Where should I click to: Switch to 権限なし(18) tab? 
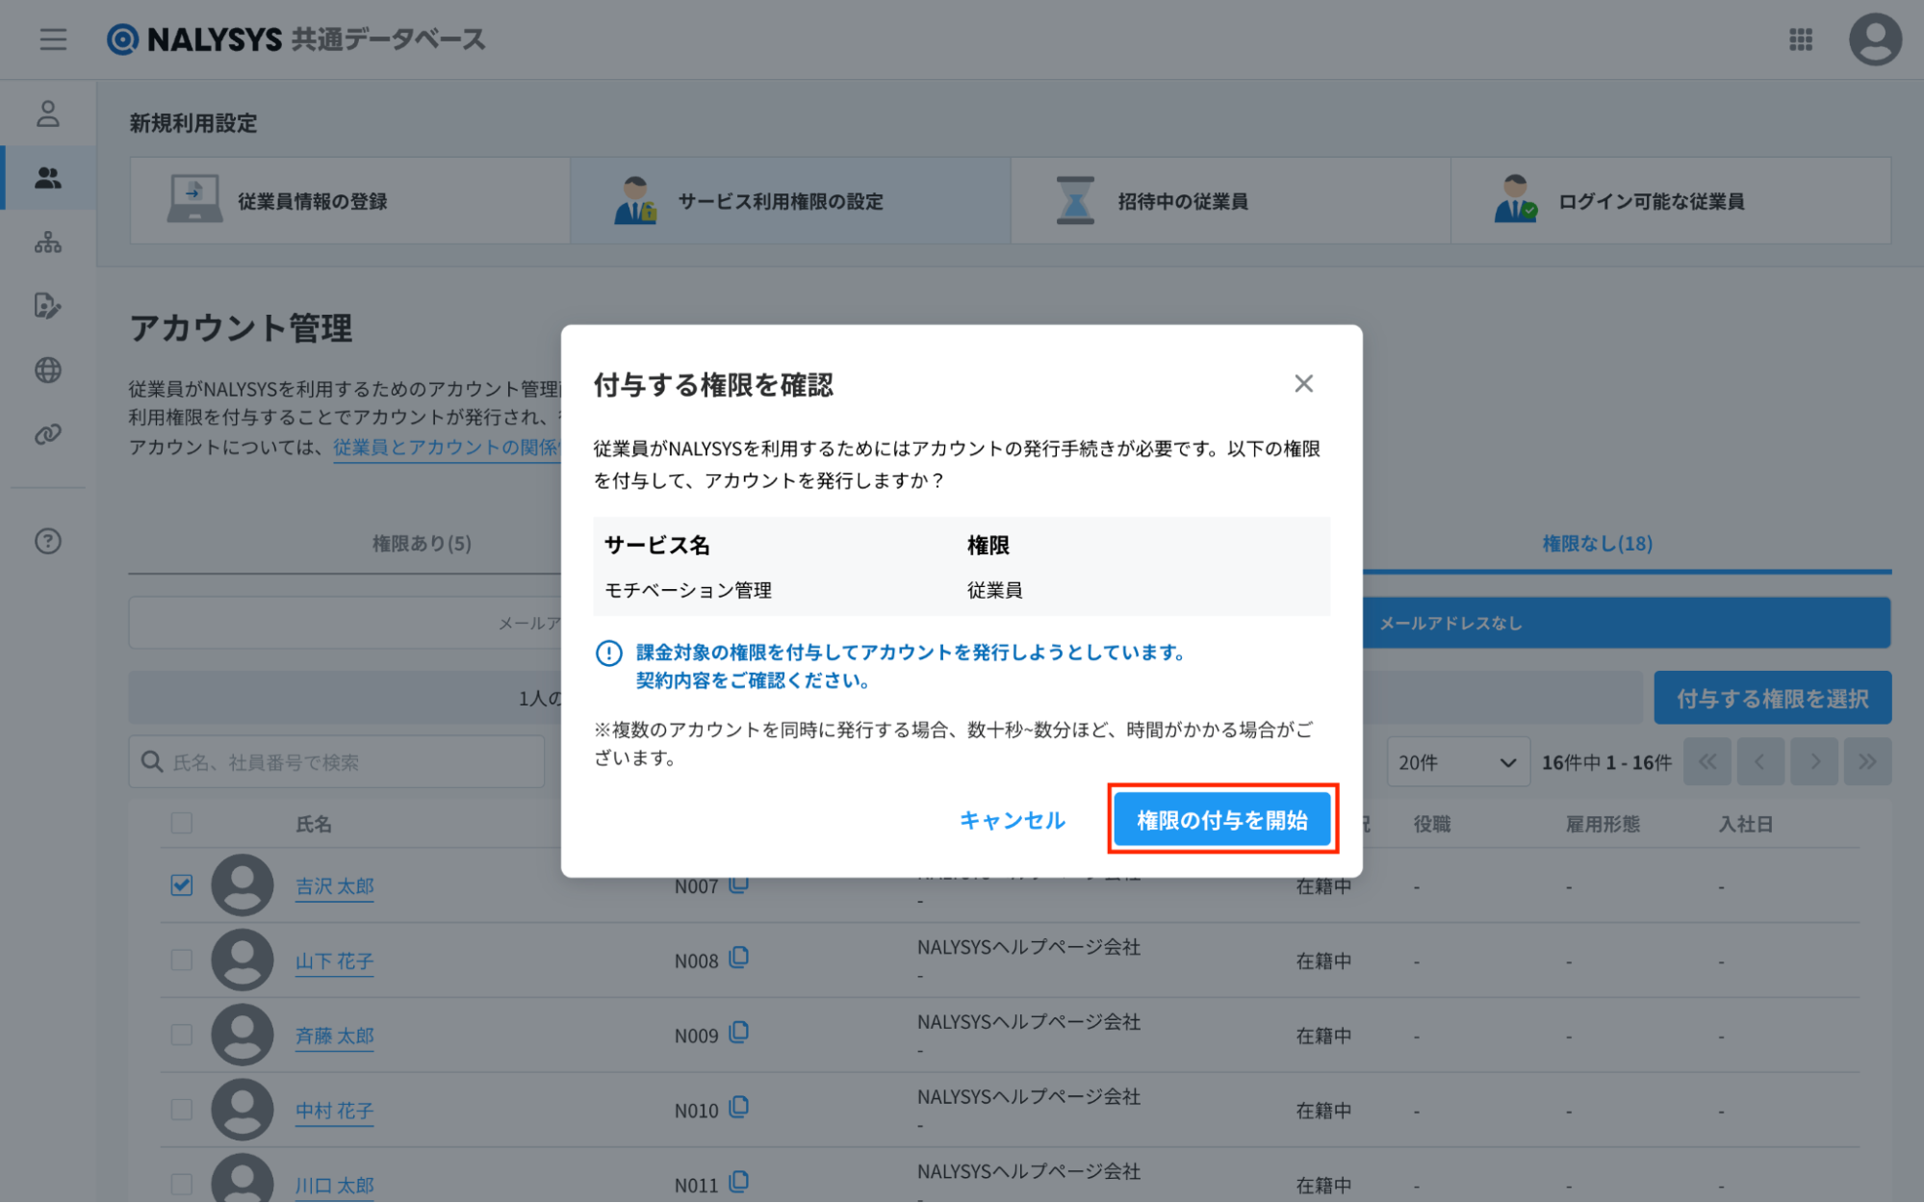(x=1597, y=544)
